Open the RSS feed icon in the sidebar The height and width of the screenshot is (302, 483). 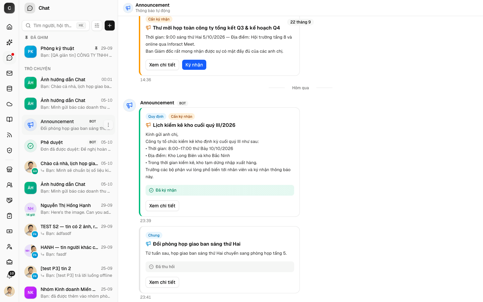pyautogui.click(x=9, y=135)
